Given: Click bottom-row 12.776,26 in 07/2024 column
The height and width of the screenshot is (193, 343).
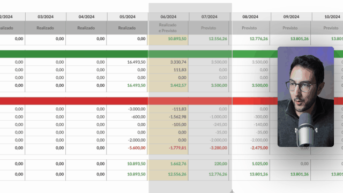Looking at the screenshot, I should pos(218,174).
